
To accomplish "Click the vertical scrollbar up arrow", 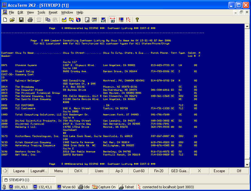I will tap(247, 27).
